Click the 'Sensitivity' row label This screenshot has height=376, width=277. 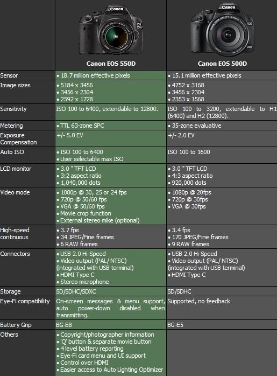[13, 109]
